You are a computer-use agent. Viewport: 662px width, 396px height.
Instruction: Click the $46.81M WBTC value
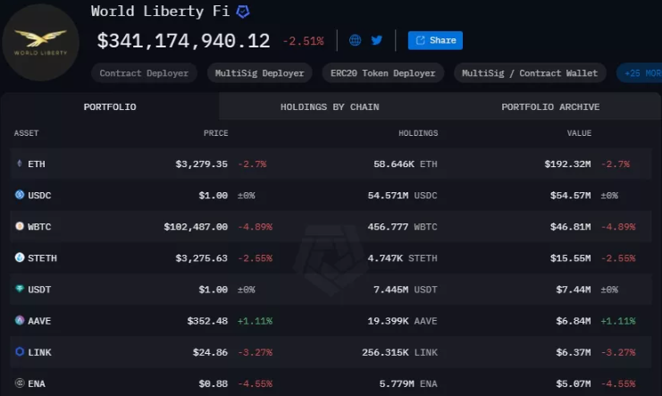(570, 226)
